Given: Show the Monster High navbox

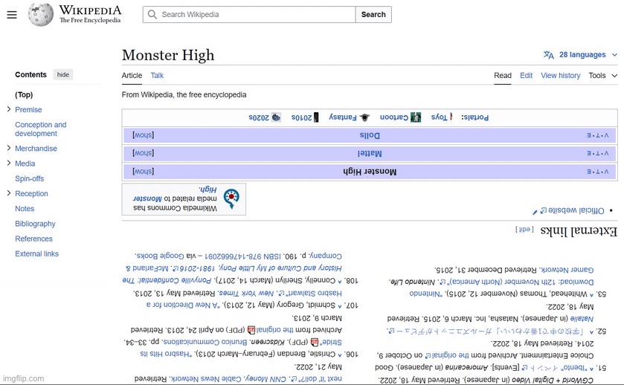Looking at the screenshot, I should click(x=144, y=172).
